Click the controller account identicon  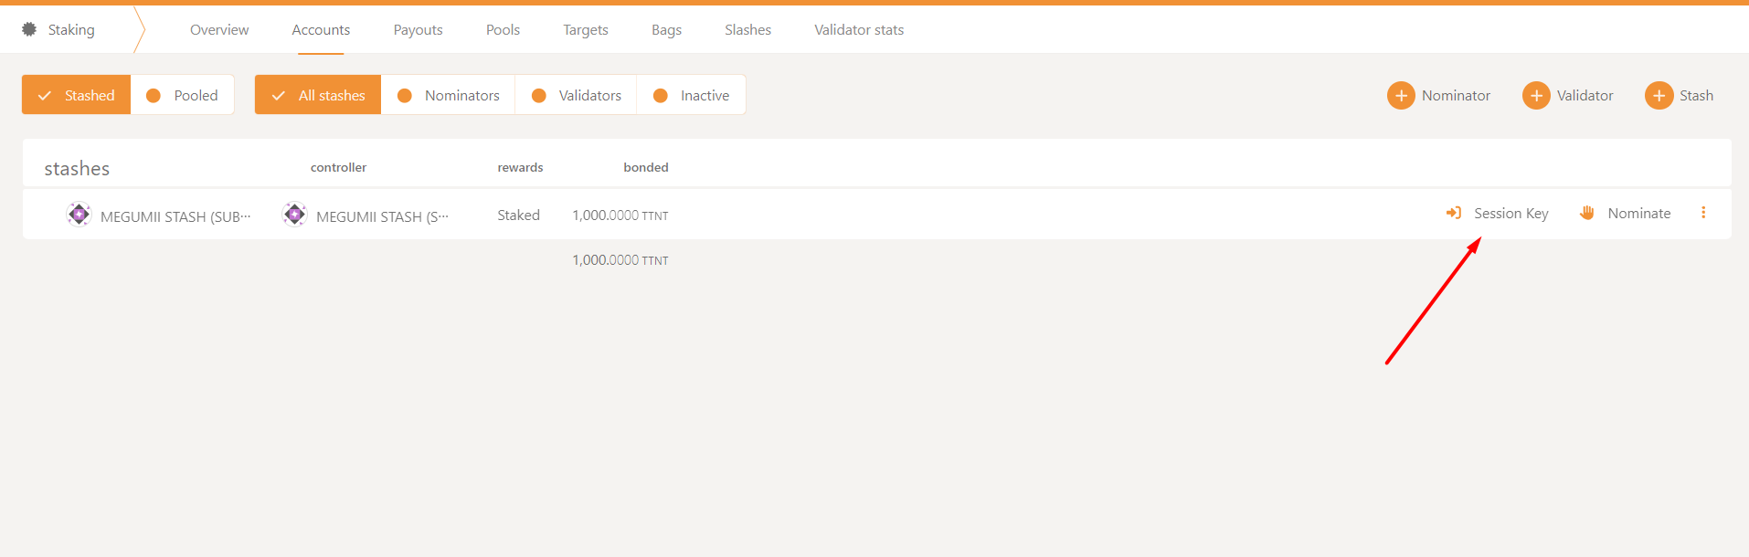(x=294, y=215)
